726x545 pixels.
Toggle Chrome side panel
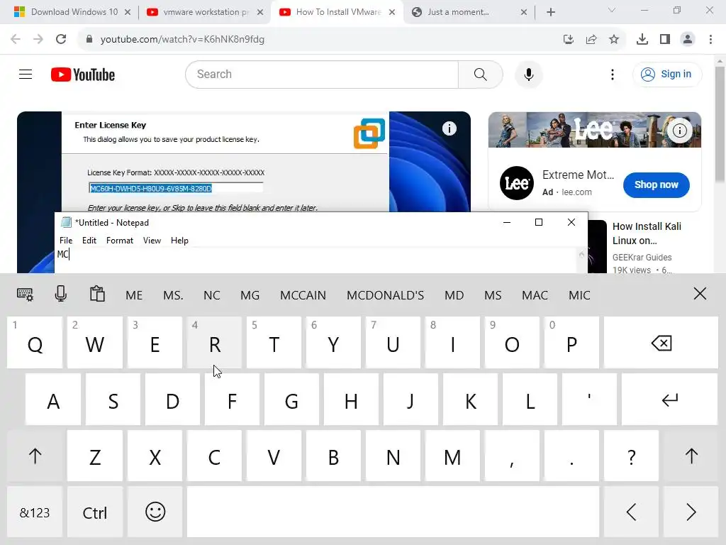click(665, 40)
